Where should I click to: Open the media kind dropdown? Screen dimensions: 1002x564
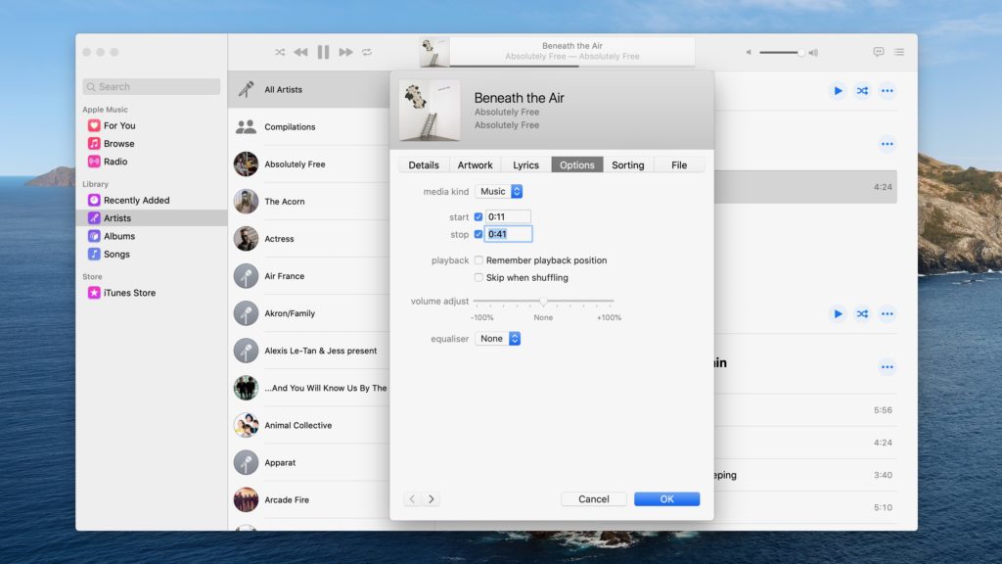click(499, 192)
